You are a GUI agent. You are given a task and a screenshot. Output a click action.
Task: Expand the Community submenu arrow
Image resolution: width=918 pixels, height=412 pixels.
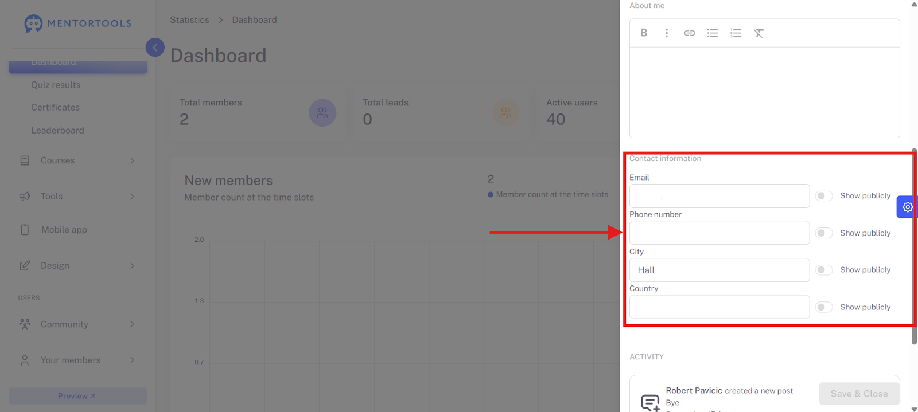click(x=132, y=324)
